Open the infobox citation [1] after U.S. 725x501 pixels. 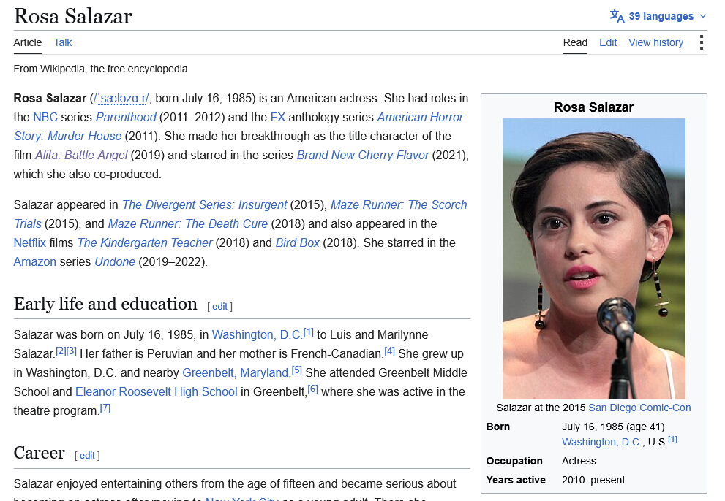[x=673, y=440]
